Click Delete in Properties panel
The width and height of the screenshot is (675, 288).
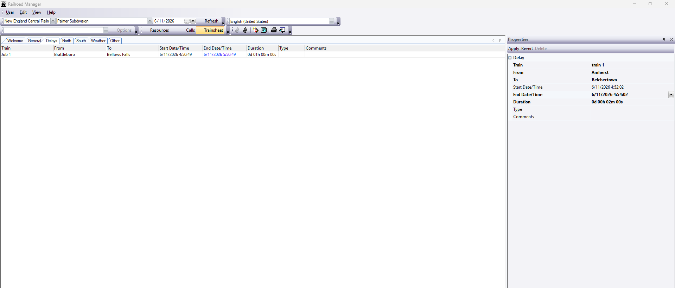[541, 49]
